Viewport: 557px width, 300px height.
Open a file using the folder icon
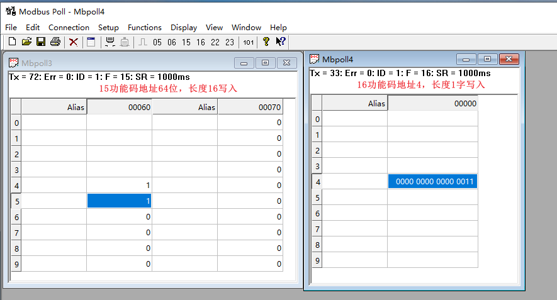click(x=26, y=42)
